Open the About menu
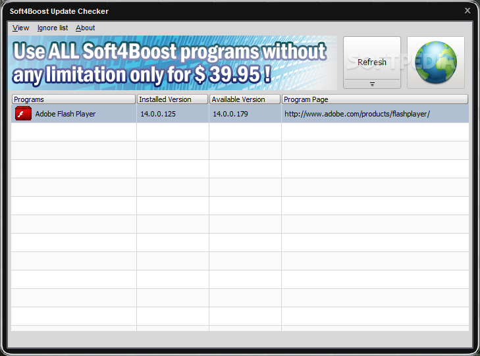480x356 pixels. tap(85, 28)
